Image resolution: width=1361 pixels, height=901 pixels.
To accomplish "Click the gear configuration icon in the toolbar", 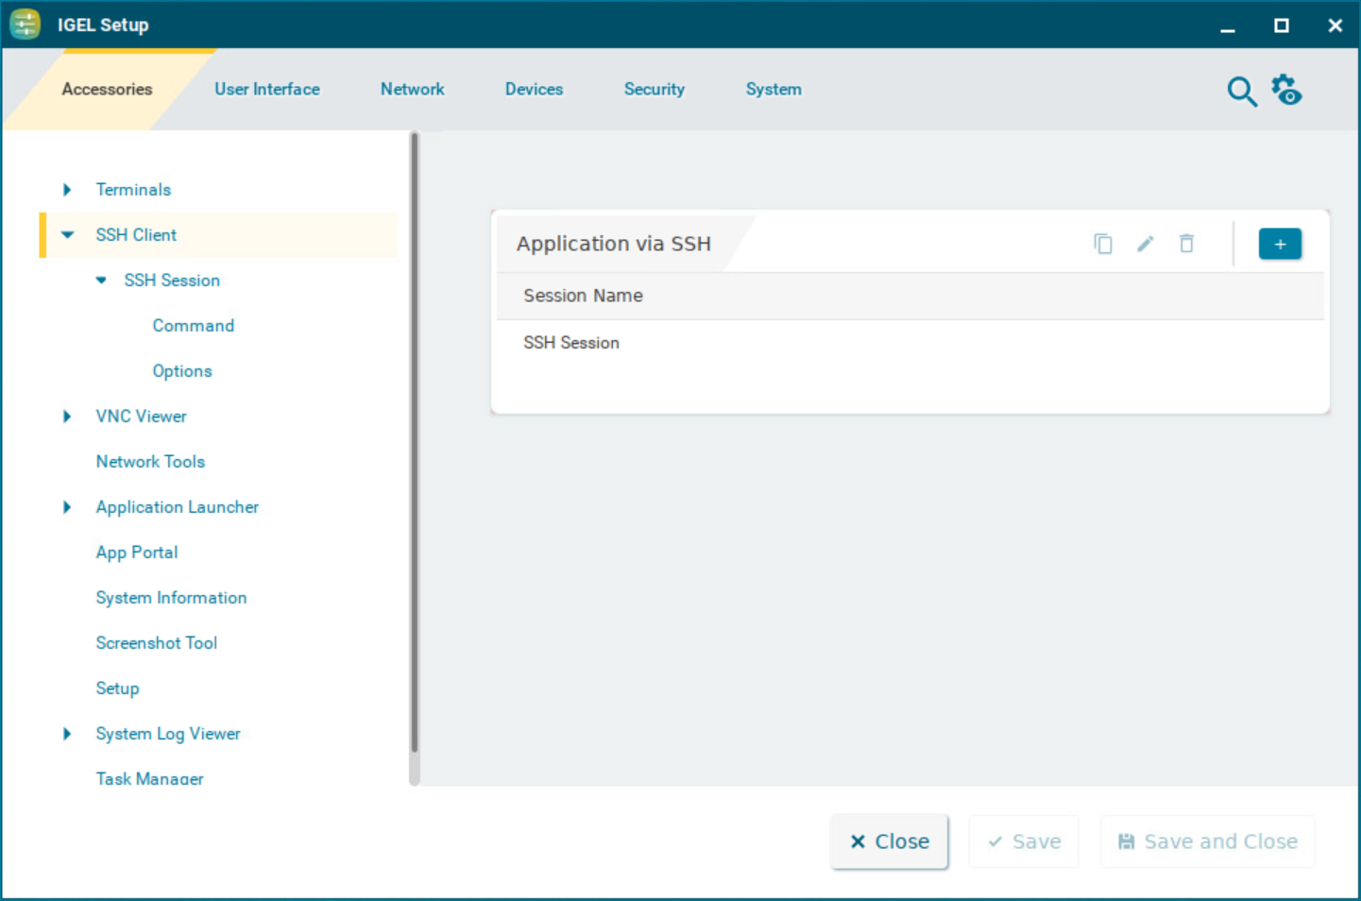I will click(x=1286, y=89).
